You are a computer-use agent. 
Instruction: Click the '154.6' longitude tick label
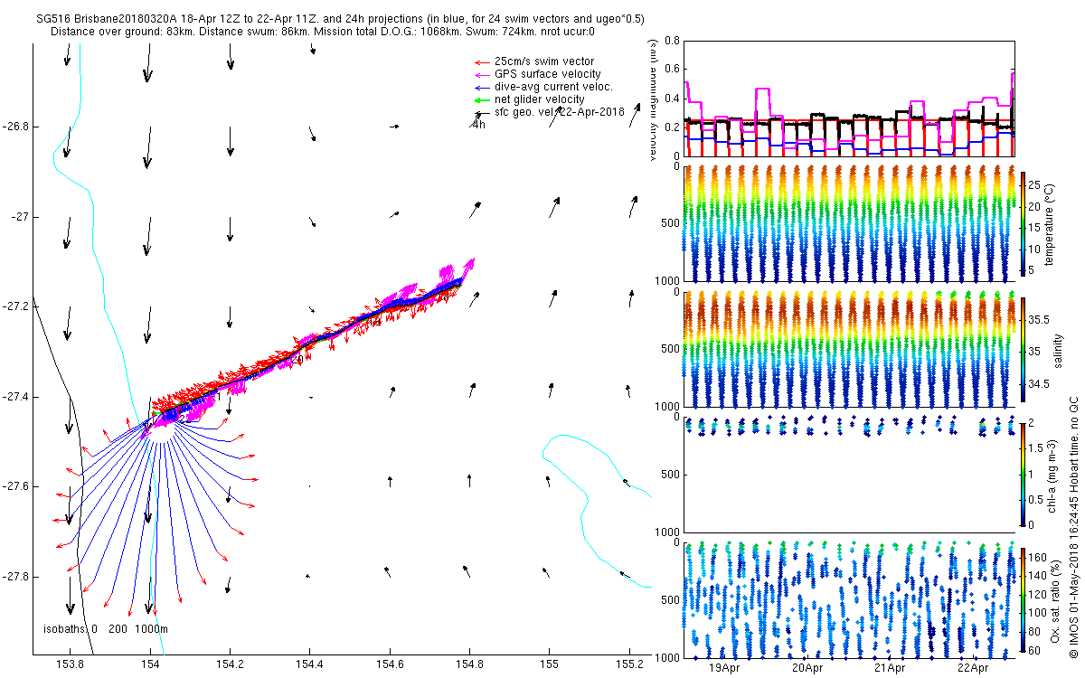click(390, 664)
